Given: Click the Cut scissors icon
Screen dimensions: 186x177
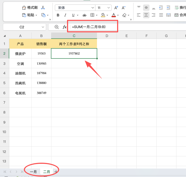Looking at the screenshot, I should [43, 8].
